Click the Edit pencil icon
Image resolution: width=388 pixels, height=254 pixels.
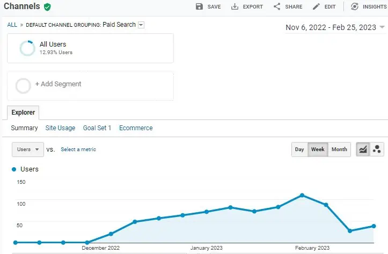tap(316, 7)
